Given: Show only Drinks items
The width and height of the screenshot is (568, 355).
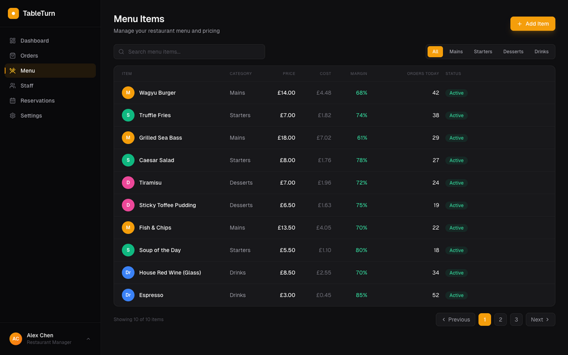Looking at the screenshot, I should 541,51.
